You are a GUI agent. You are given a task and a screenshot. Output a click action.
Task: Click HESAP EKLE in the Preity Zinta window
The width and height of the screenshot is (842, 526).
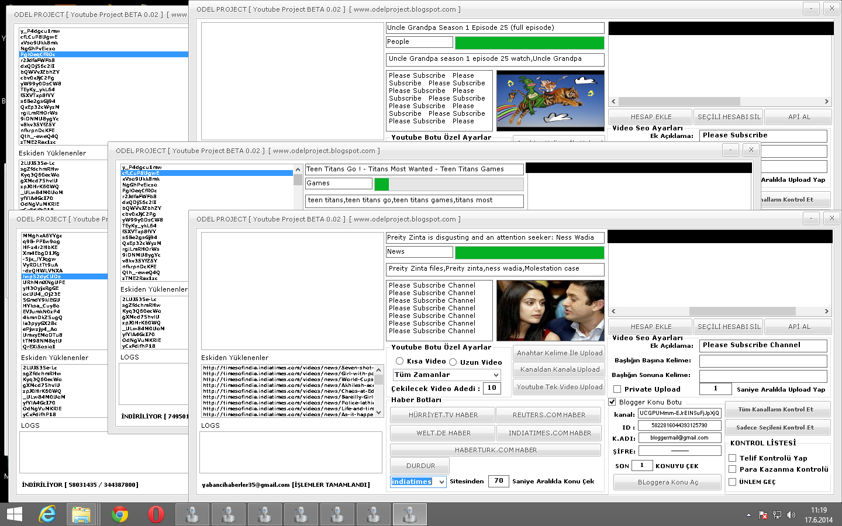click(651, 327)
